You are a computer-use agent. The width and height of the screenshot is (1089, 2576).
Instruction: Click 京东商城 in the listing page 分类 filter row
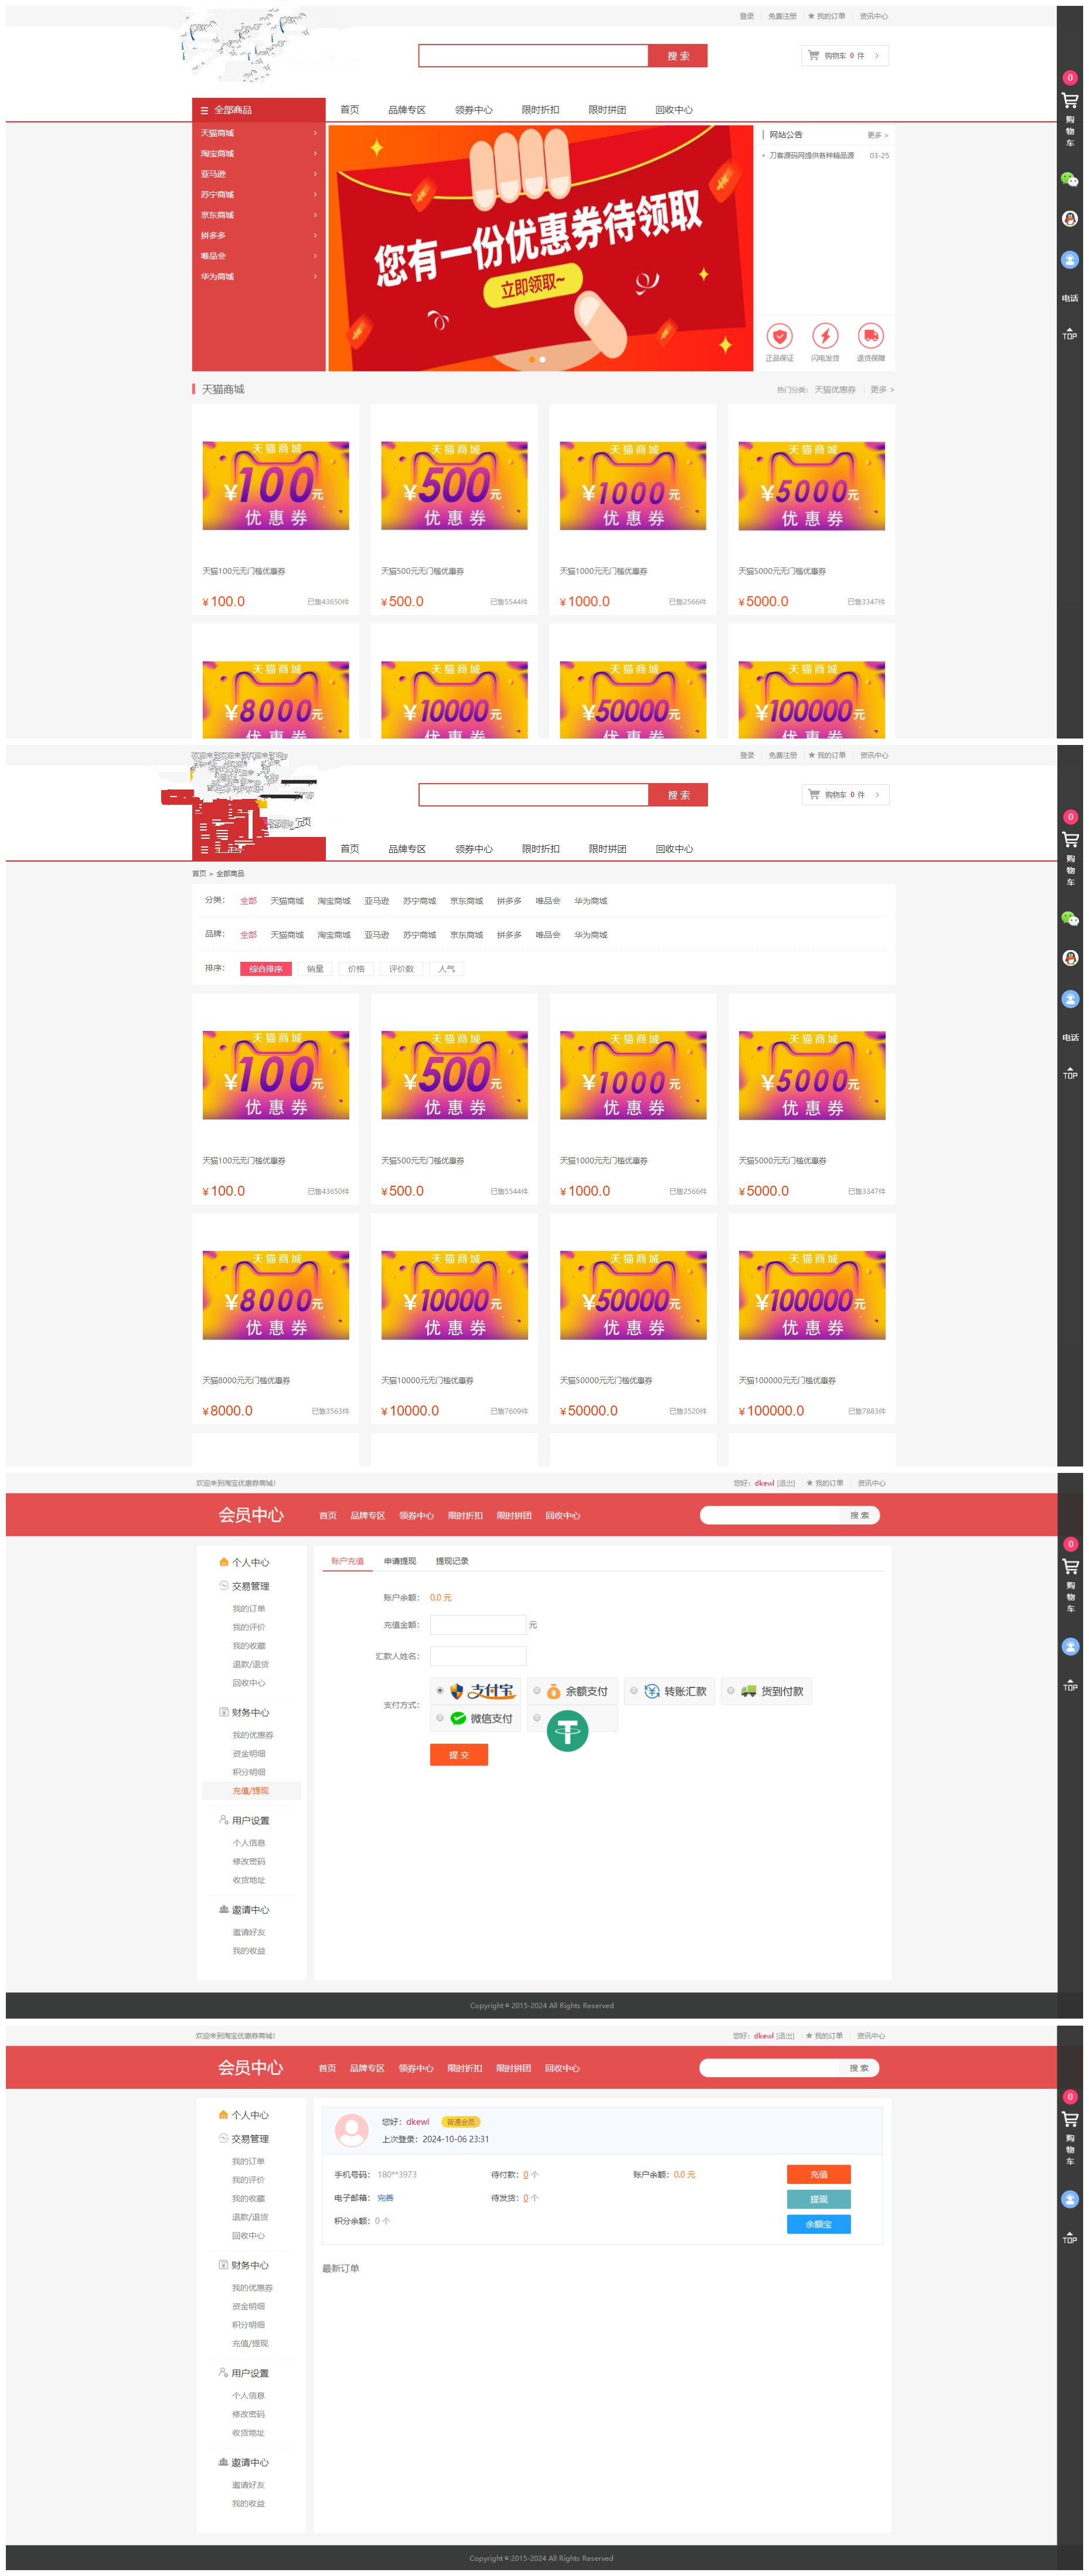[x=466, y=901]
